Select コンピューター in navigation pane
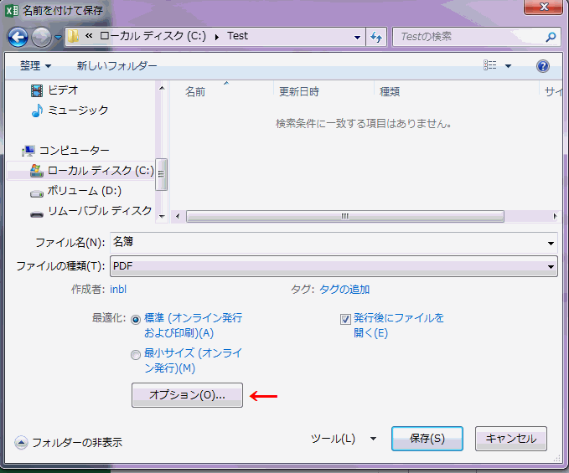This screenshot has width=569, height=473. click(74, 151)
